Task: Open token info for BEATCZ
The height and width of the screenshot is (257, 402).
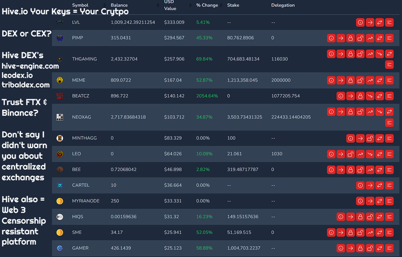Action: [x=341, y=96]
